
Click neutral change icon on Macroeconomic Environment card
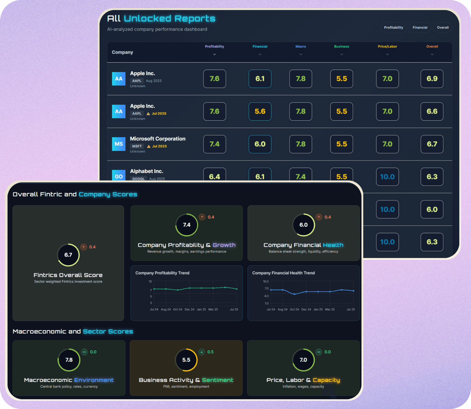(84, 352)
